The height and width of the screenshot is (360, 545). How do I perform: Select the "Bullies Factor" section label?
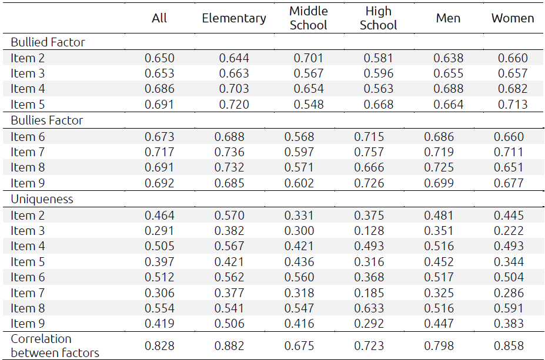coord(47,120)
